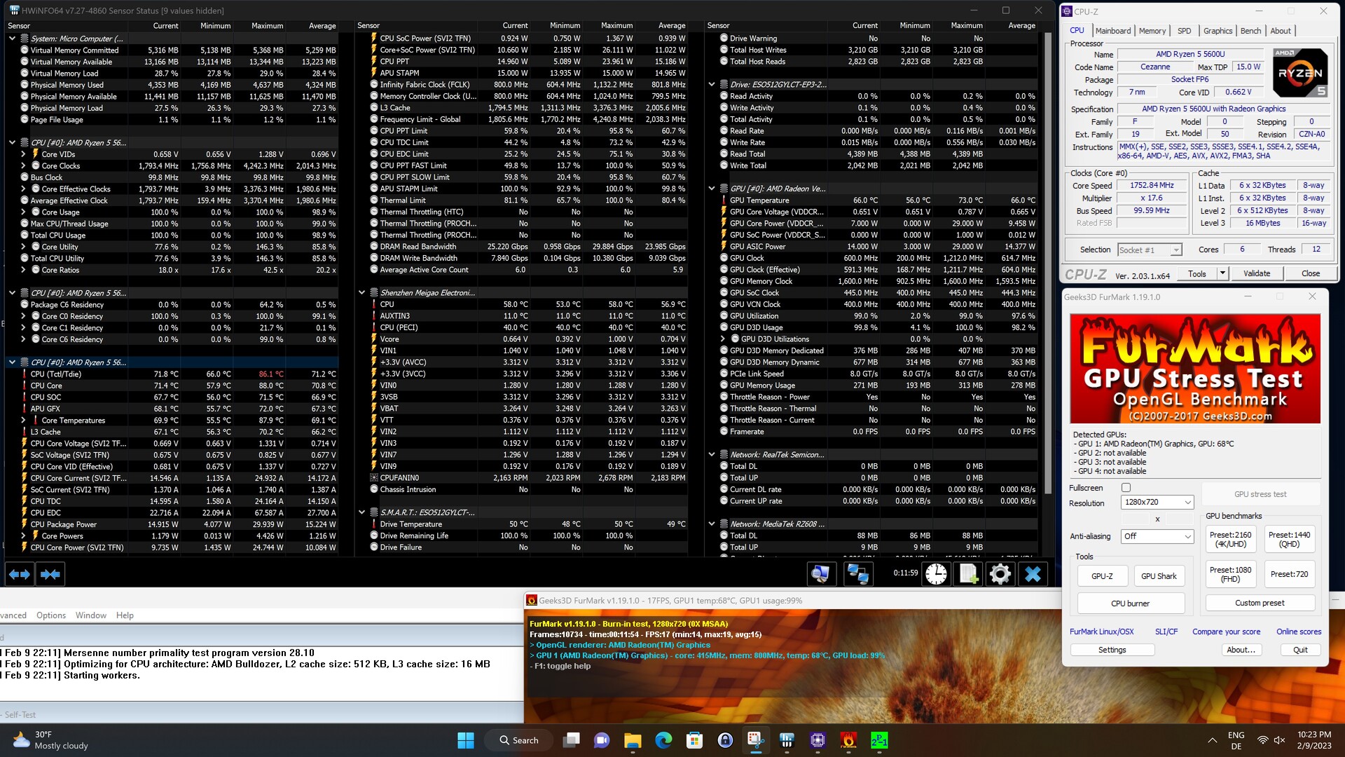1345x757 pixels.
Task: Expand Core Clocks row
Action: coord(23,166)
